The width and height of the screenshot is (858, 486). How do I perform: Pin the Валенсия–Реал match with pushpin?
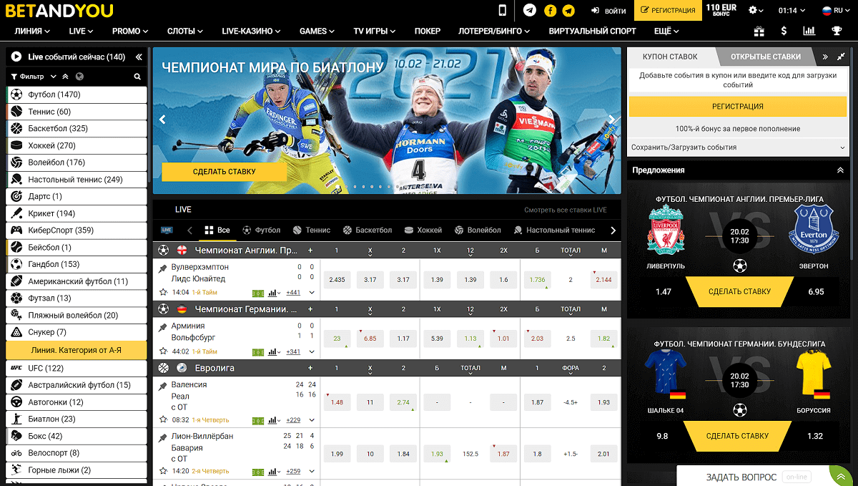[162, 386]
